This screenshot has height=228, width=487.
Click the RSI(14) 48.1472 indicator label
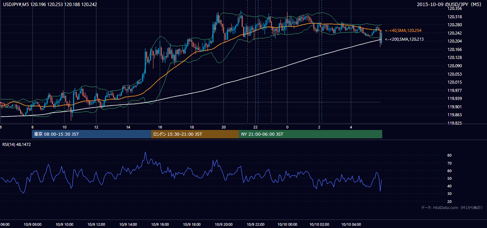(x=17, y=144)
